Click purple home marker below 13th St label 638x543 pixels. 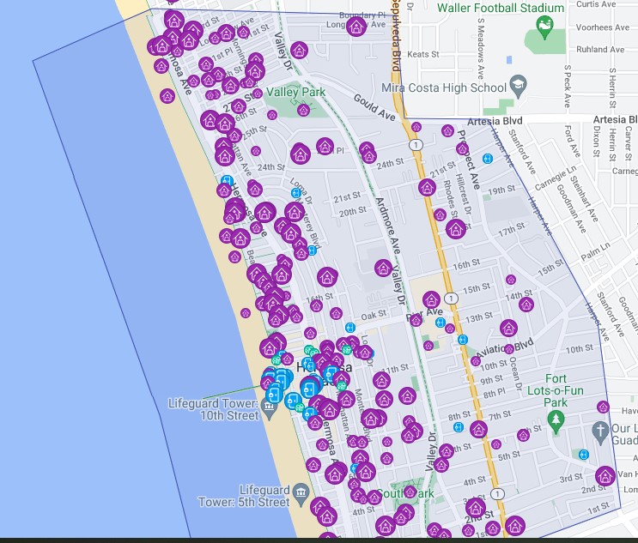click(x=508, y=328)
